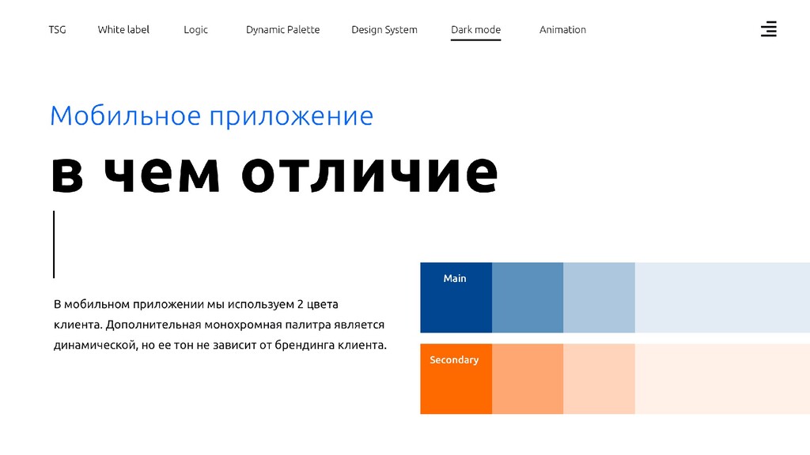Image resolution: width=810 pixels, height=455 pixels.
Task: Open the hamburger menu icon
Action: [769, 29]
